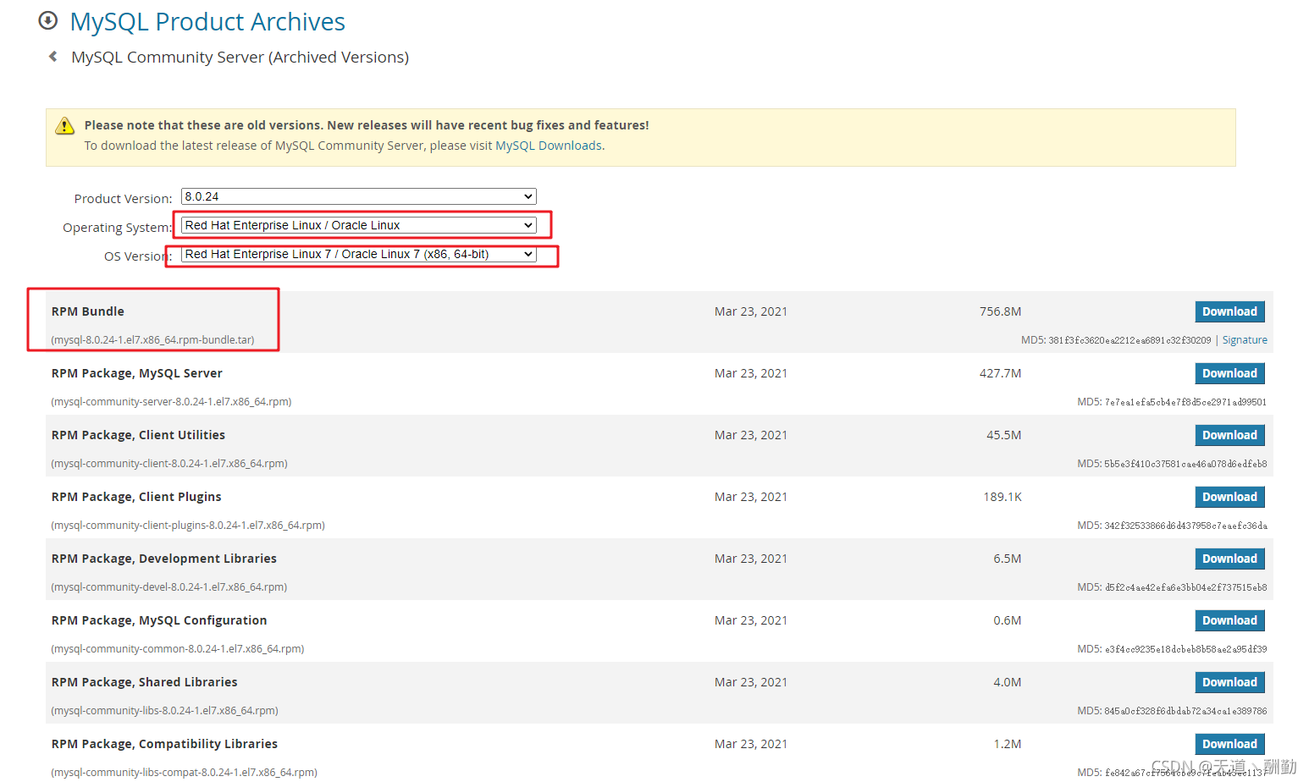This screenshot has width=1309, height=782.
Task: Download RPM Package, Compatibility Libraries
Action: pos(1230,744)
